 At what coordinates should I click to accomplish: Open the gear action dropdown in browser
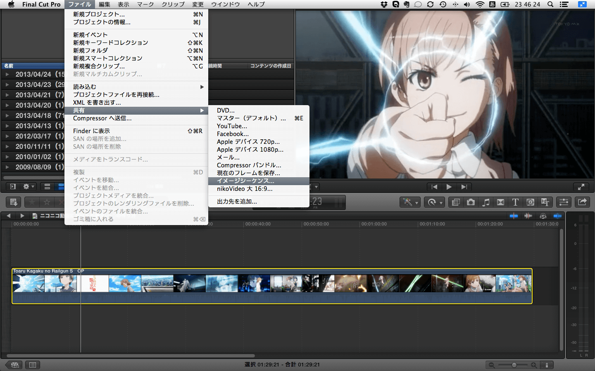point(29,187)
